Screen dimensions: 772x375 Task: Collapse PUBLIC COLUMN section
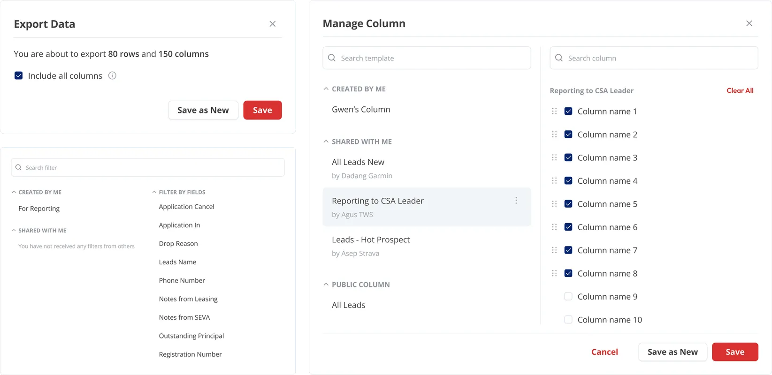point(326,284)
